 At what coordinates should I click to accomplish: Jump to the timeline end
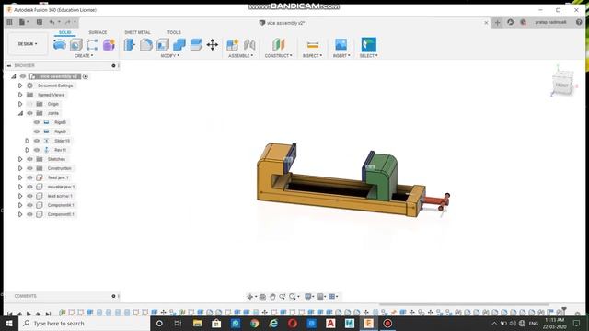(48, 314)
